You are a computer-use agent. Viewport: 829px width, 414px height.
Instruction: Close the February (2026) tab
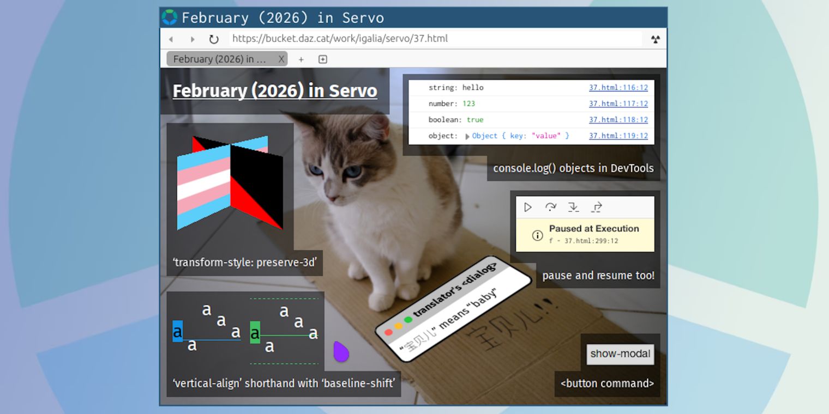coord(281,59)
